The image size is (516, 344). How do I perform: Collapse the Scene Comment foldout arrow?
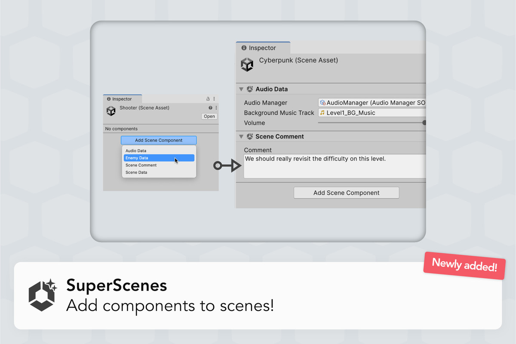click(241, 137)
